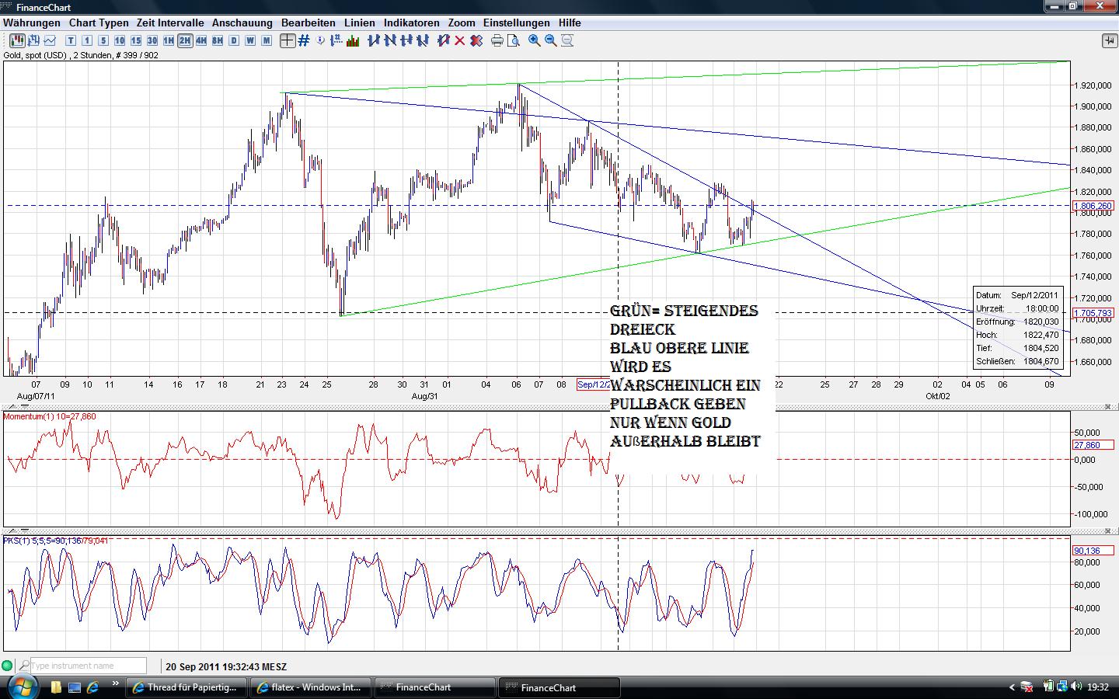Zoom out with the minus magnifier
The height and width of the screenshot is (699, 1119).
pos(551,40)
